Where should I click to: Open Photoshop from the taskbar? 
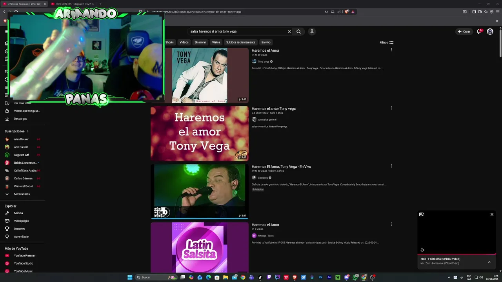[320, 277]
